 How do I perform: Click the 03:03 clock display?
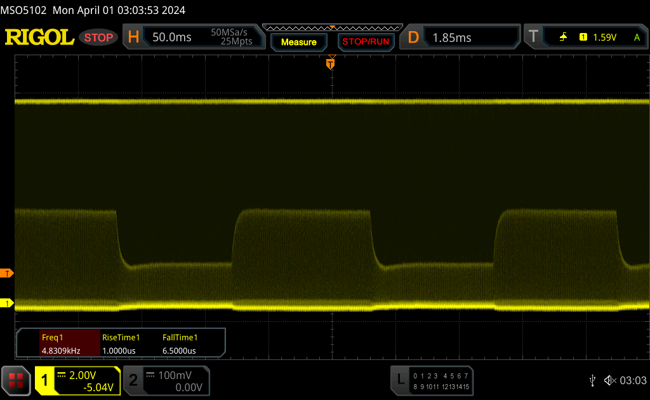point(633,380)
